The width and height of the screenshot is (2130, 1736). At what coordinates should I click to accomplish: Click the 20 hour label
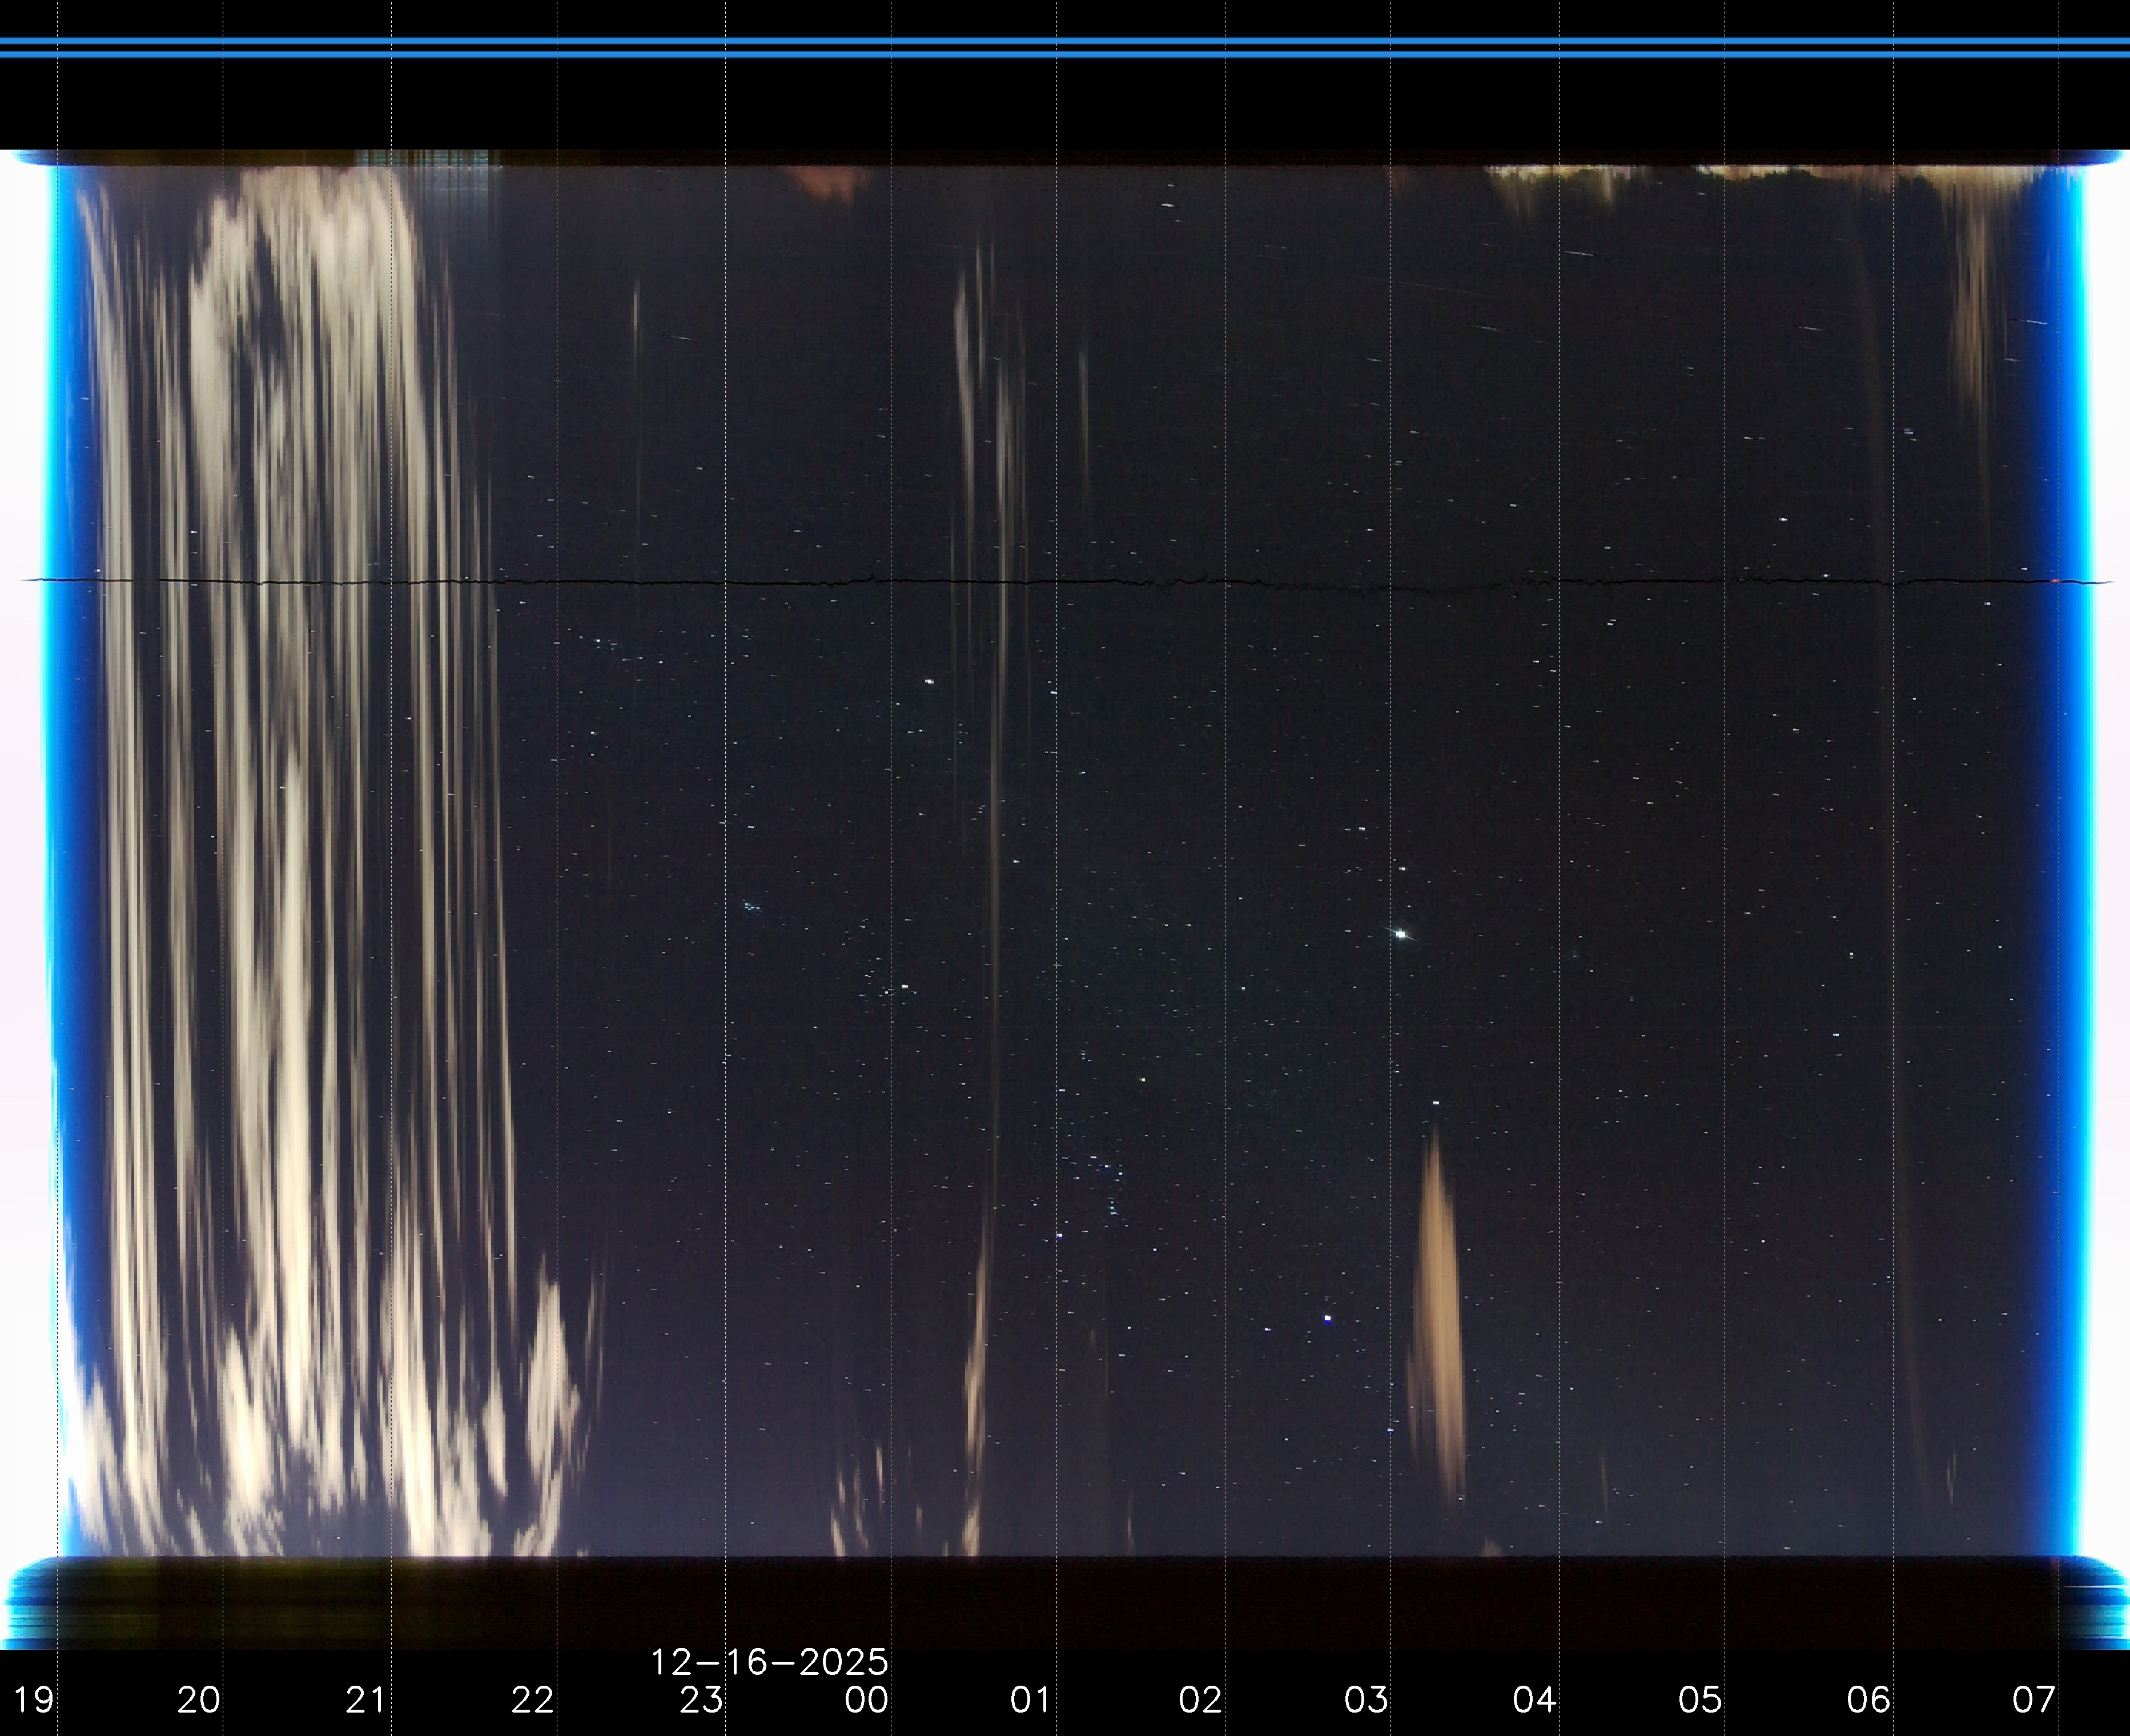pyautogui.click(x=198, y=1699)
